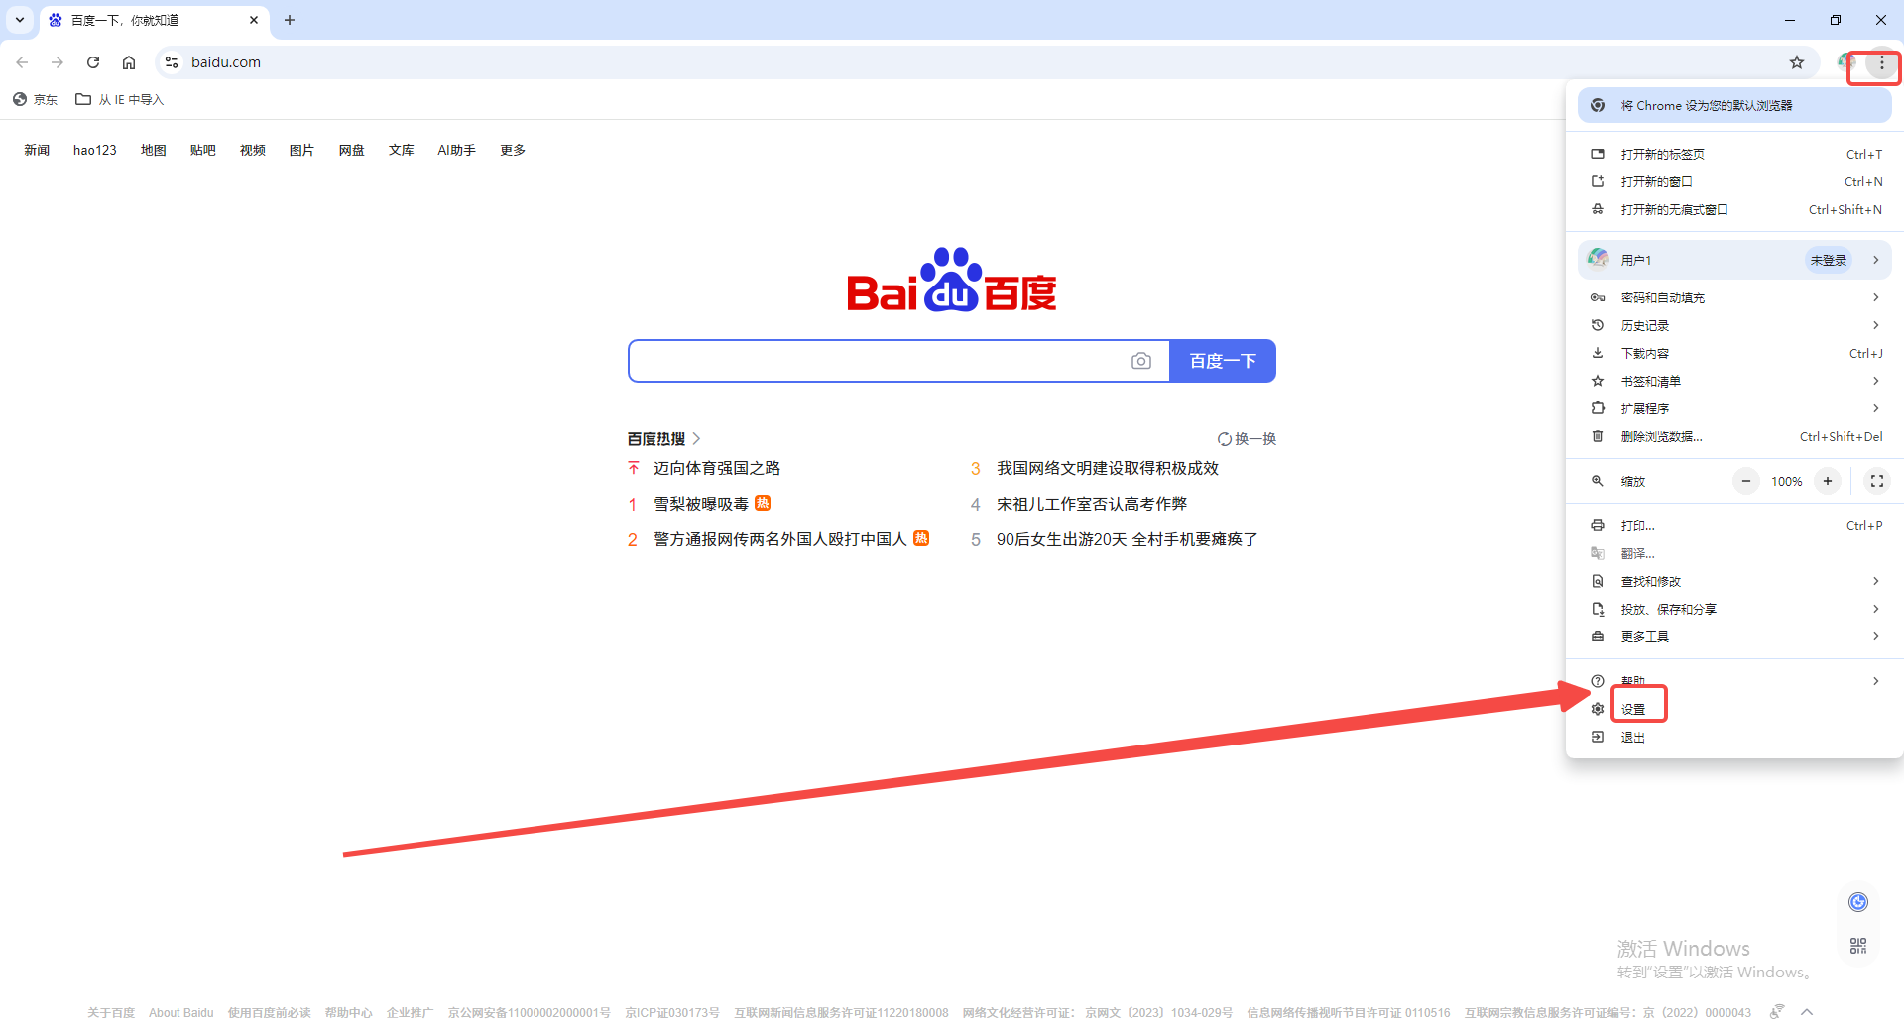Open hot search 宋祖儿工作室否认高考作弊
The width and height of the screenshot is (1904, 1031).
1092,504
